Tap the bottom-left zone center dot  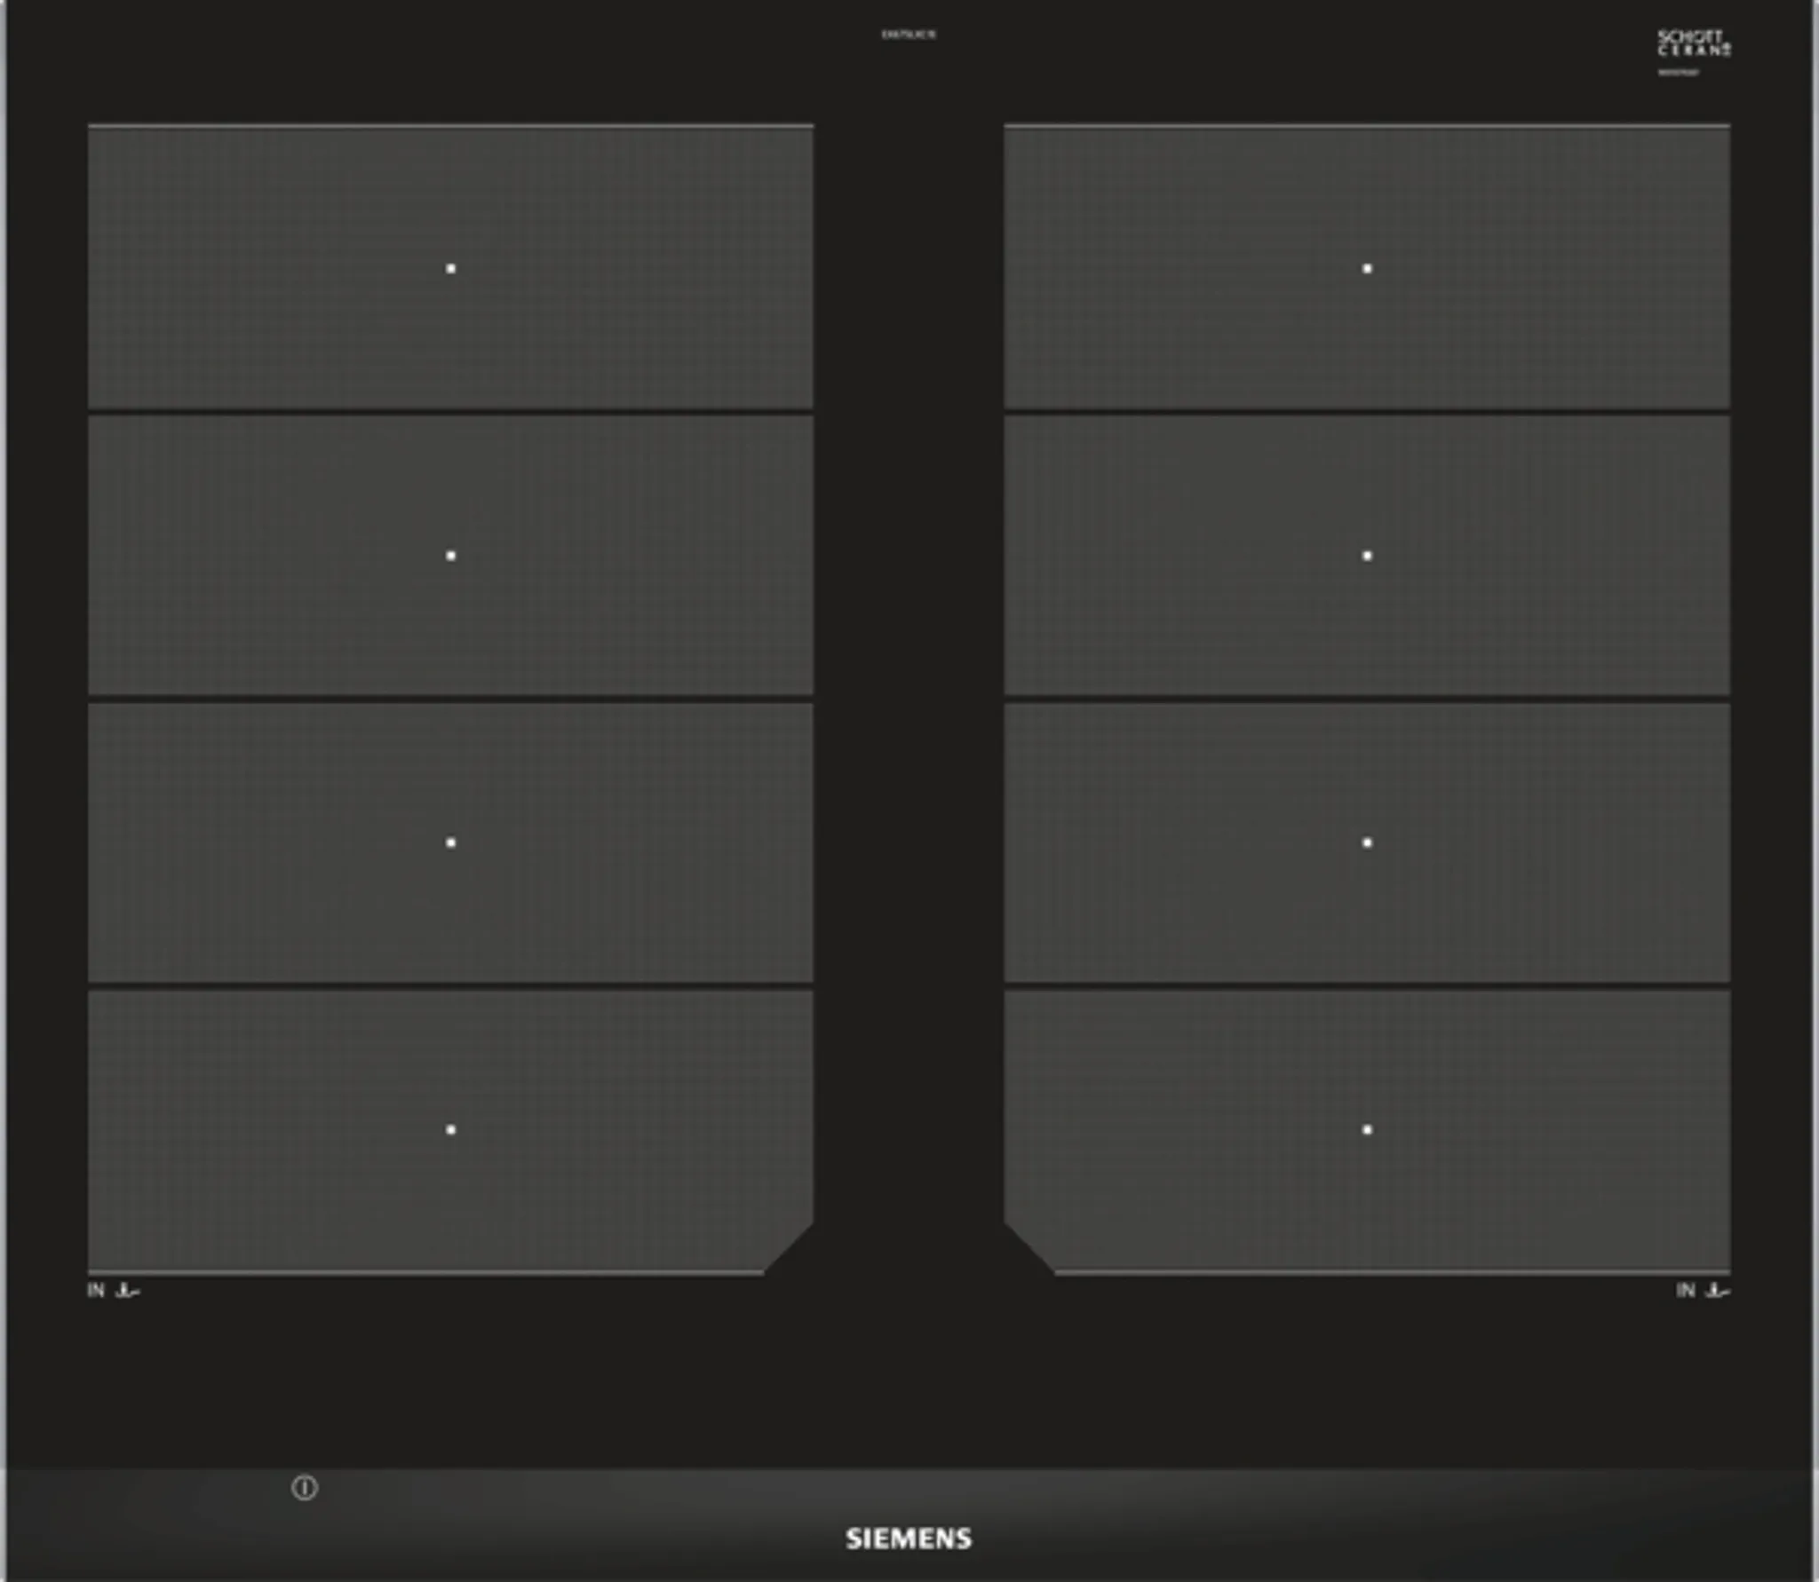pos(450,1129)
